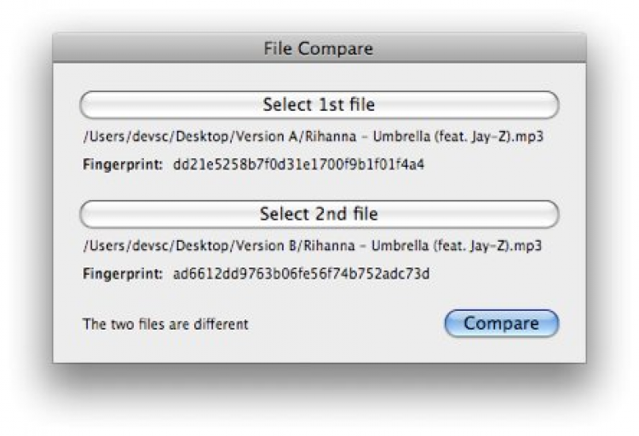This screenshot has height=436, width=639.
Task: Click the blue Compare button
Action: coord(501,324)
